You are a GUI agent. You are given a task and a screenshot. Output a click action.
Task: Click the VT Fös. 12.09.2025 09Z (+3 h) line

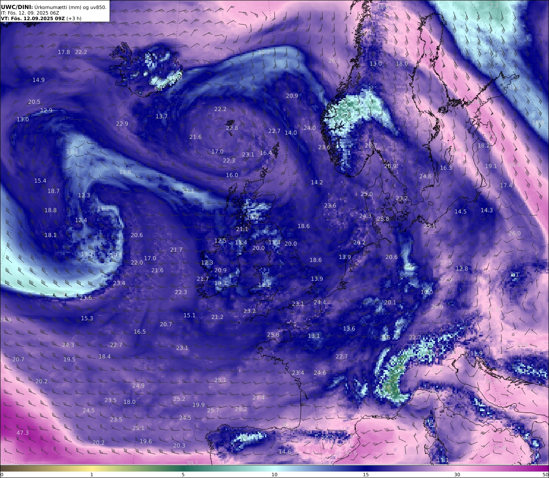(41, 18)
